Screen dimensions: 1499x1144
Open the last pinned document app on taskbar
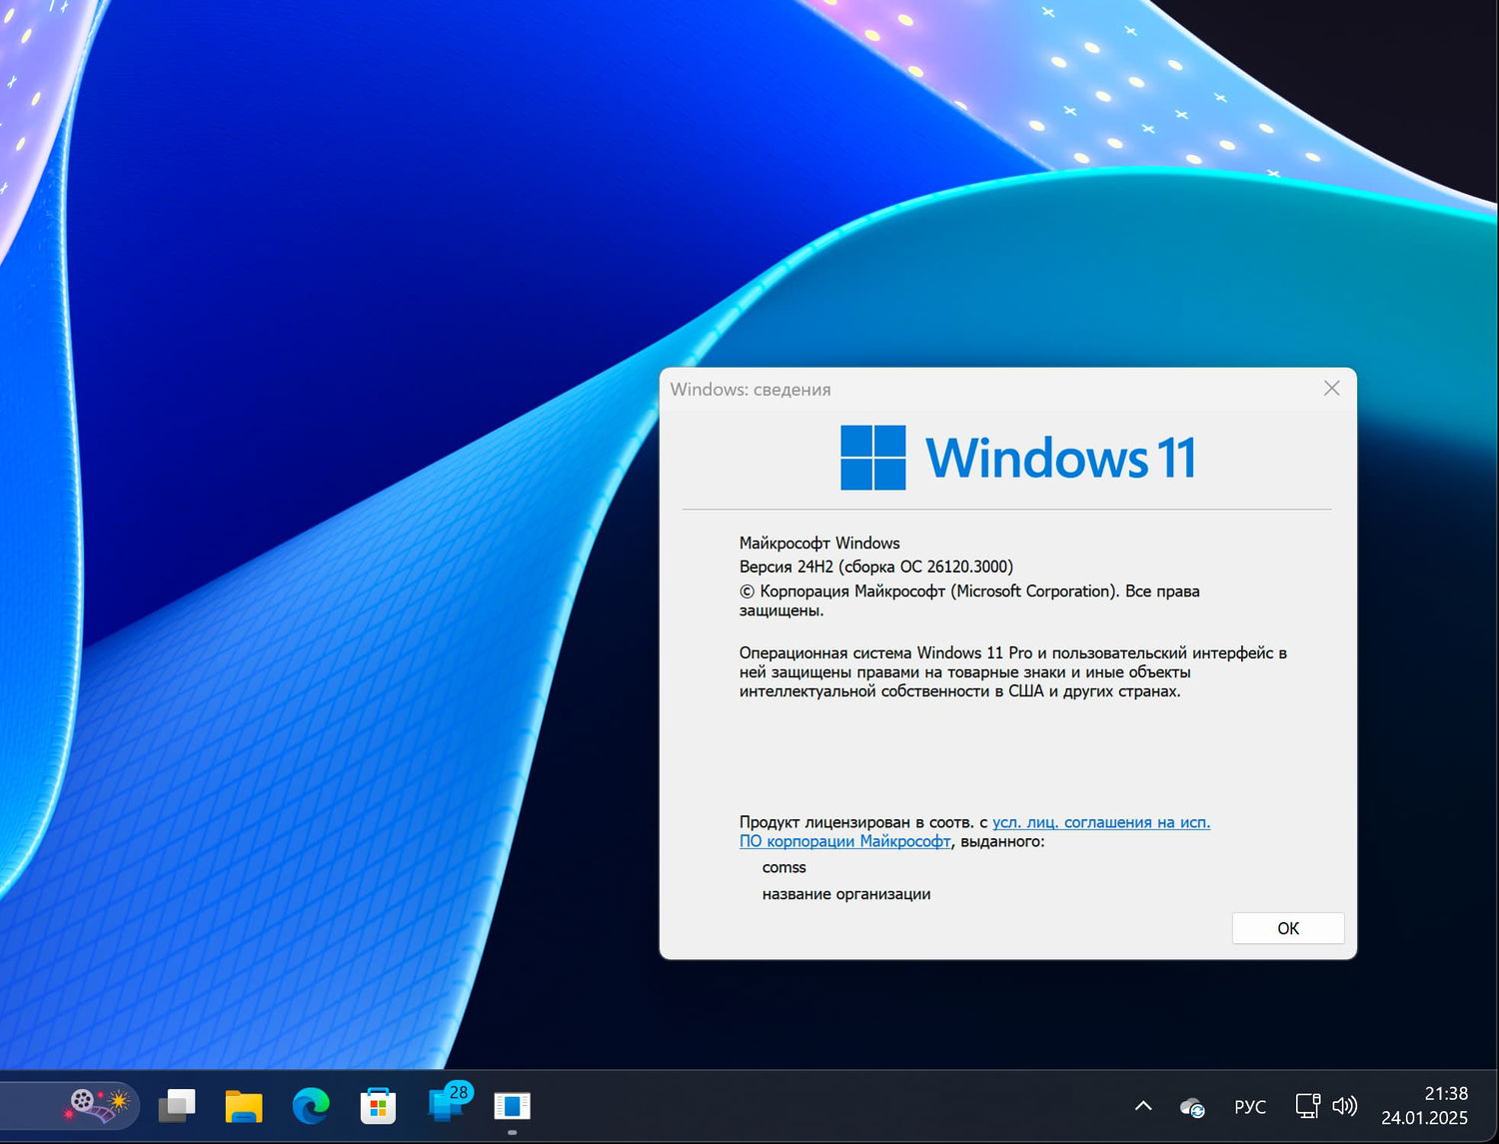512,1105
